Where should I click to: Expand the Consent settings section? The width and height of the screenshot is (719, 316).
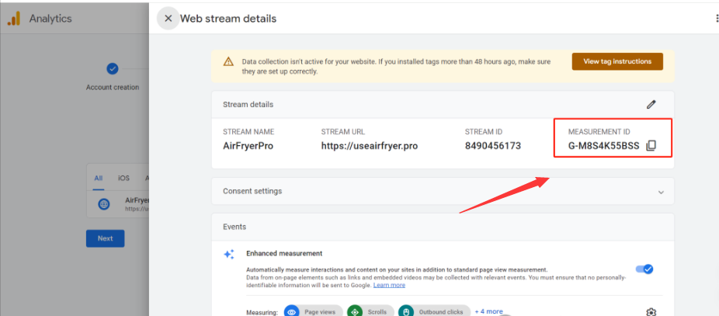(661, 192)
